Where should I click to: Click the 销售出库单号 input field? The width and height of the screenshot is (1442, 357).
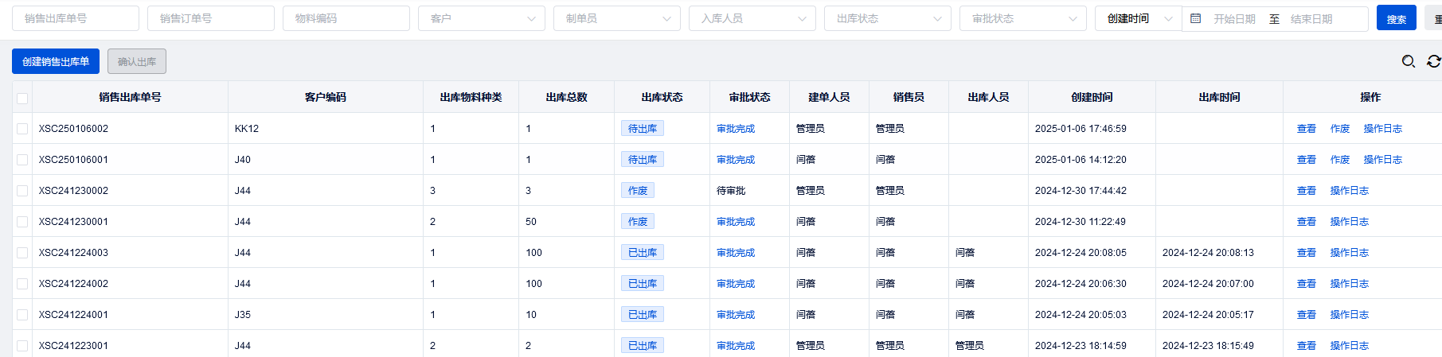76,18
